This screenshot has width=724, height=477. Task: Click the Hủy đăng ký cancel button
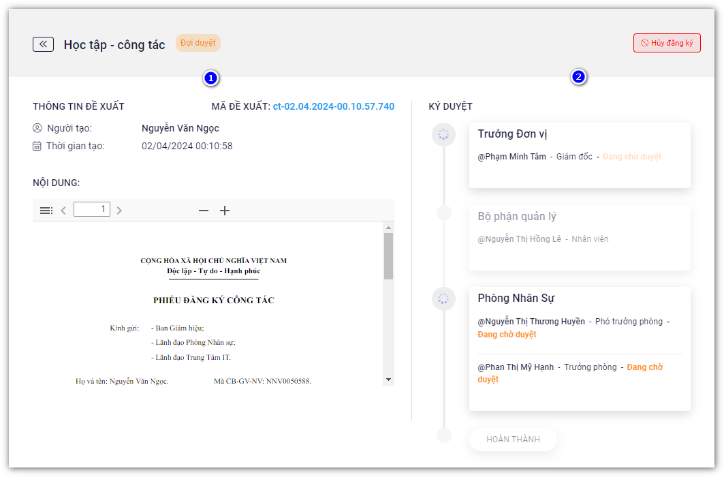click(x=666, y=43)
